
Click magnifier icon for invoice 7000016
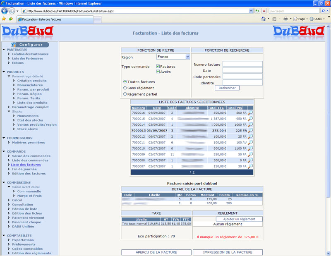pos(250,112)
